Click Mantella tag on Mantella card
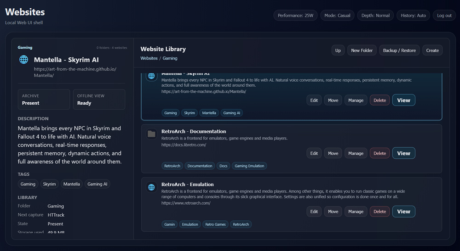The width and height of the screenshot is (460, 251). pos(209,113)
